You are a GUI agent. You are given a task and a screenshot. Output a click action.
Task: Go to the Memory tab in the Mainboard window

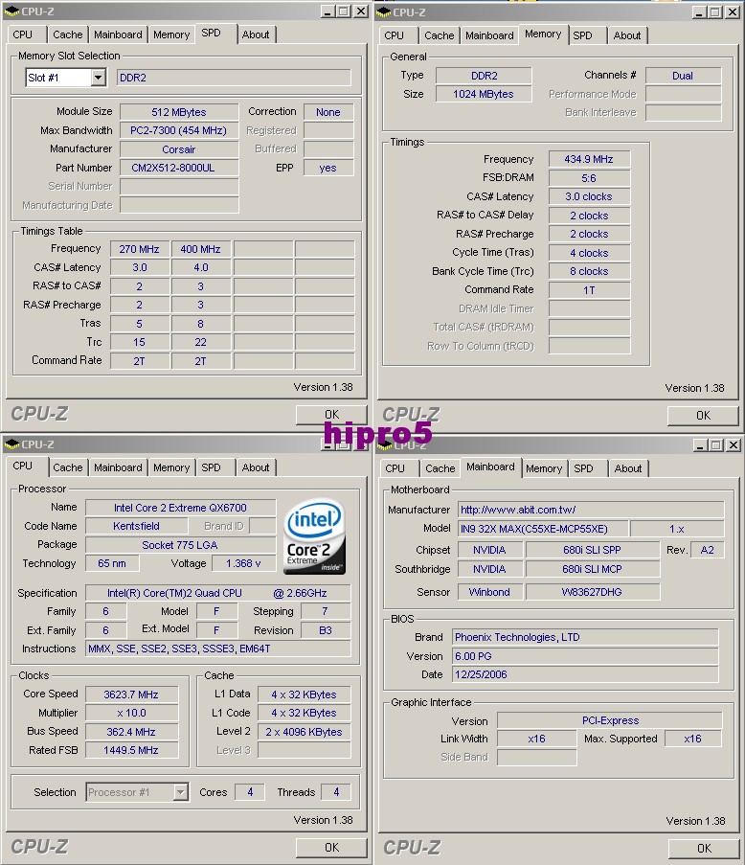coord(544,469)
